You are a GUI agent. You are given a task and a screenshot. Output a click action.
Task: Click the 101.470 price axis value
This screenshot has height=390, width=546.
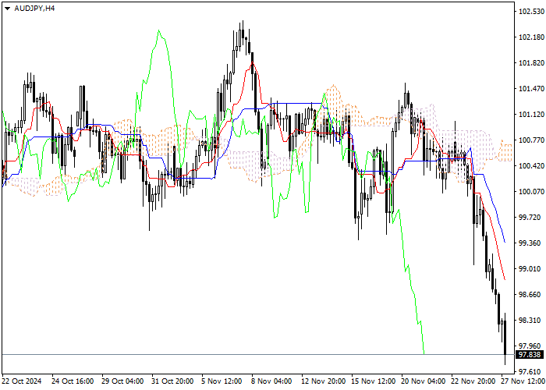point(531,89)
